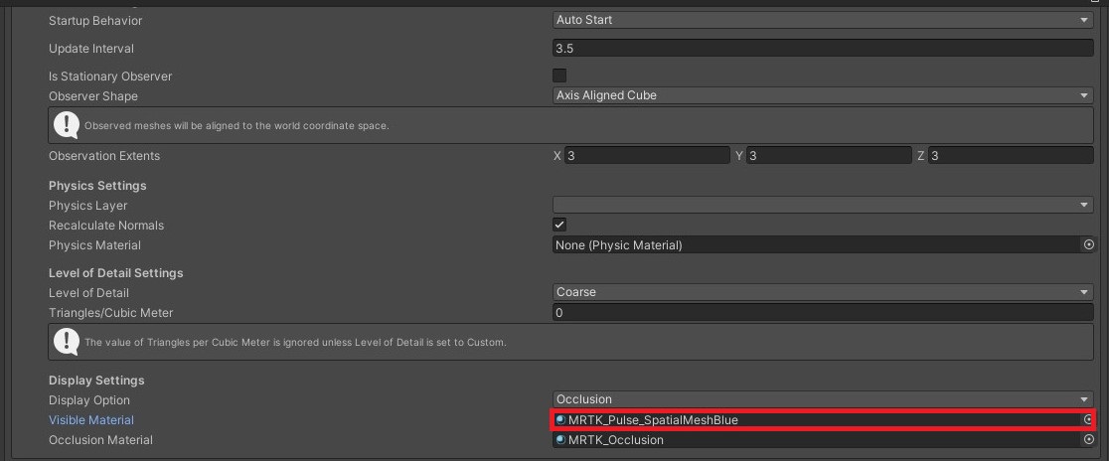Open the Startup Behavior dropdown
Screen dimensions: 1109x461
point(823,20)
